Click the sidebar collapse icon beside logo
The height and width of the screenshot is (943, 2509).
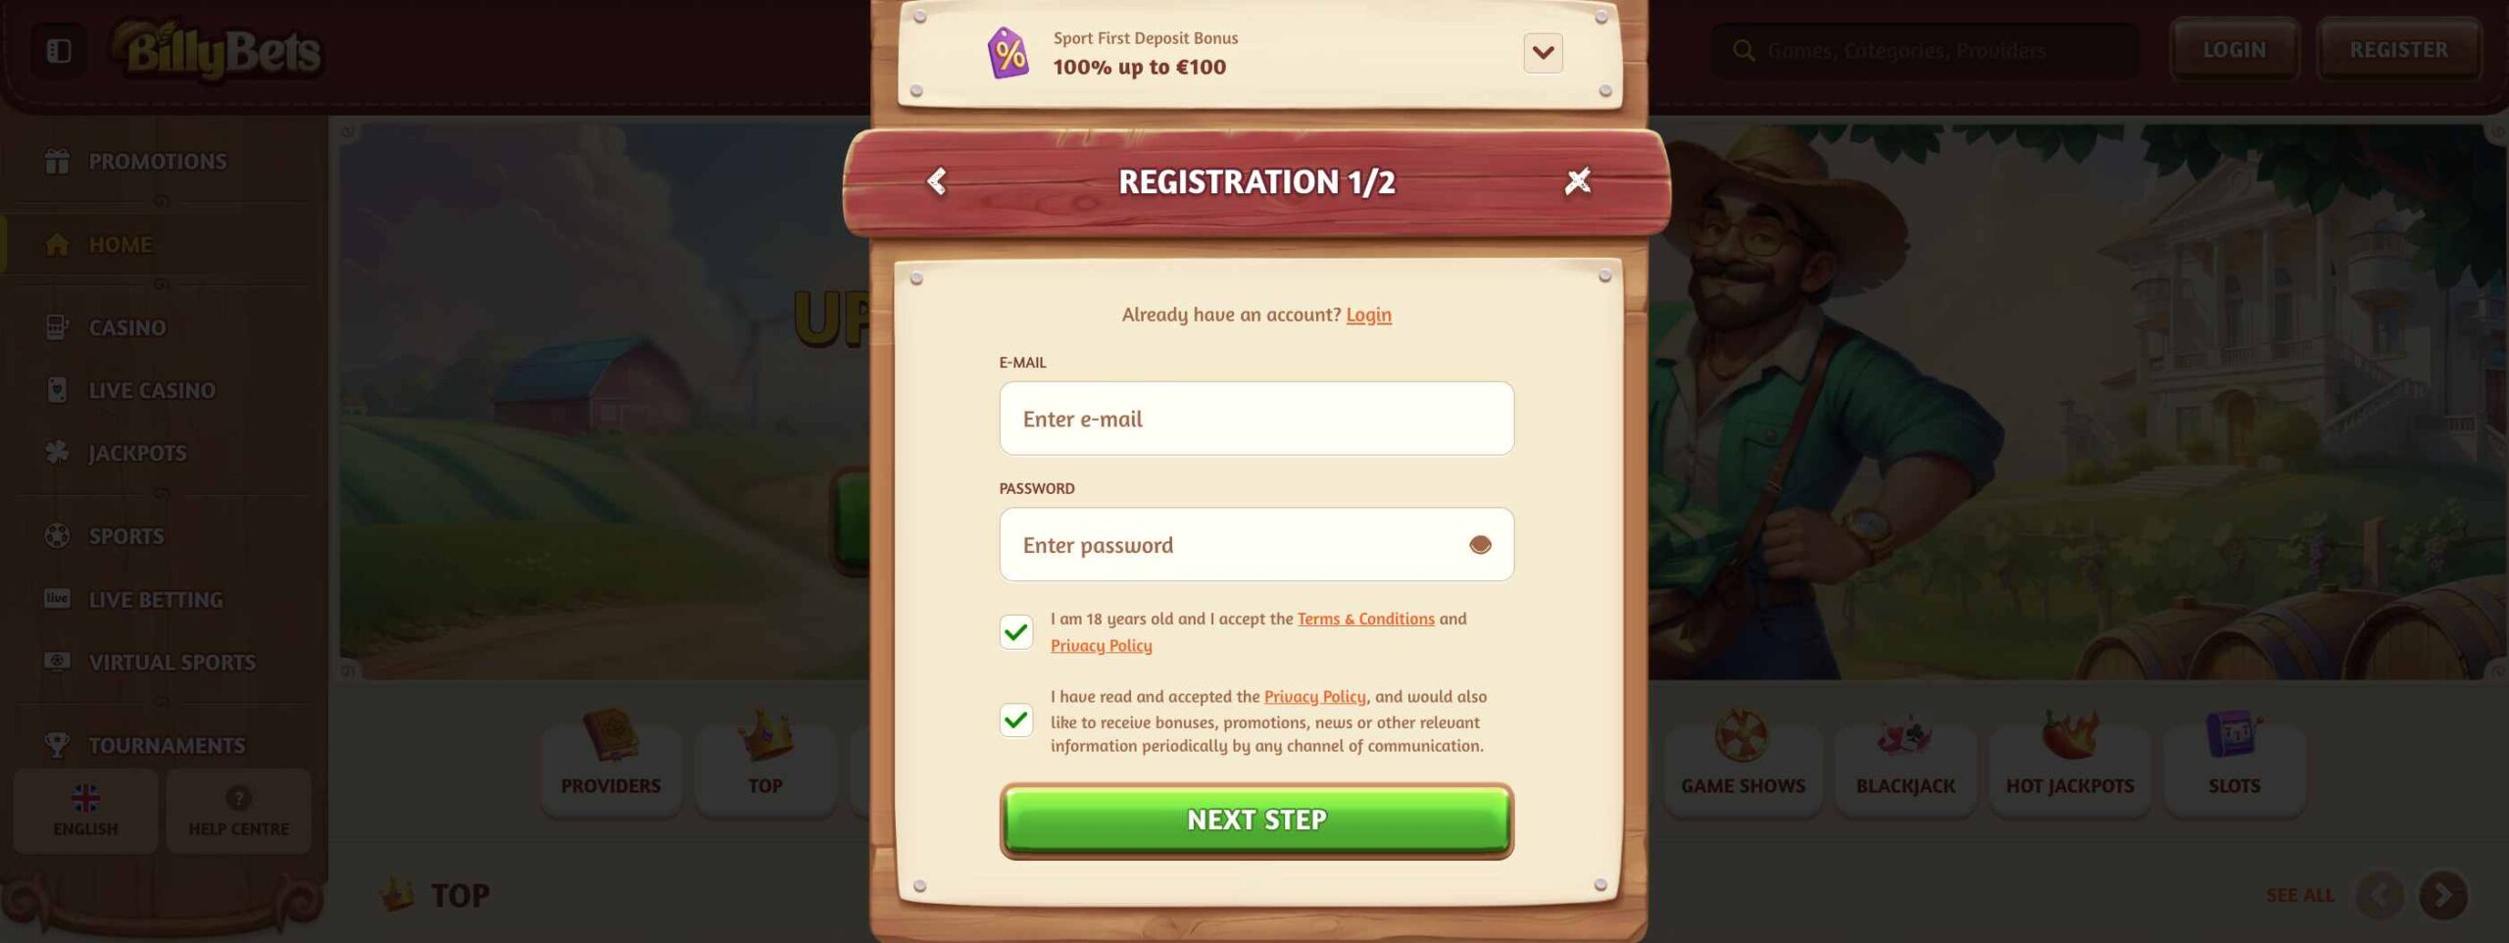click(59, 50)
